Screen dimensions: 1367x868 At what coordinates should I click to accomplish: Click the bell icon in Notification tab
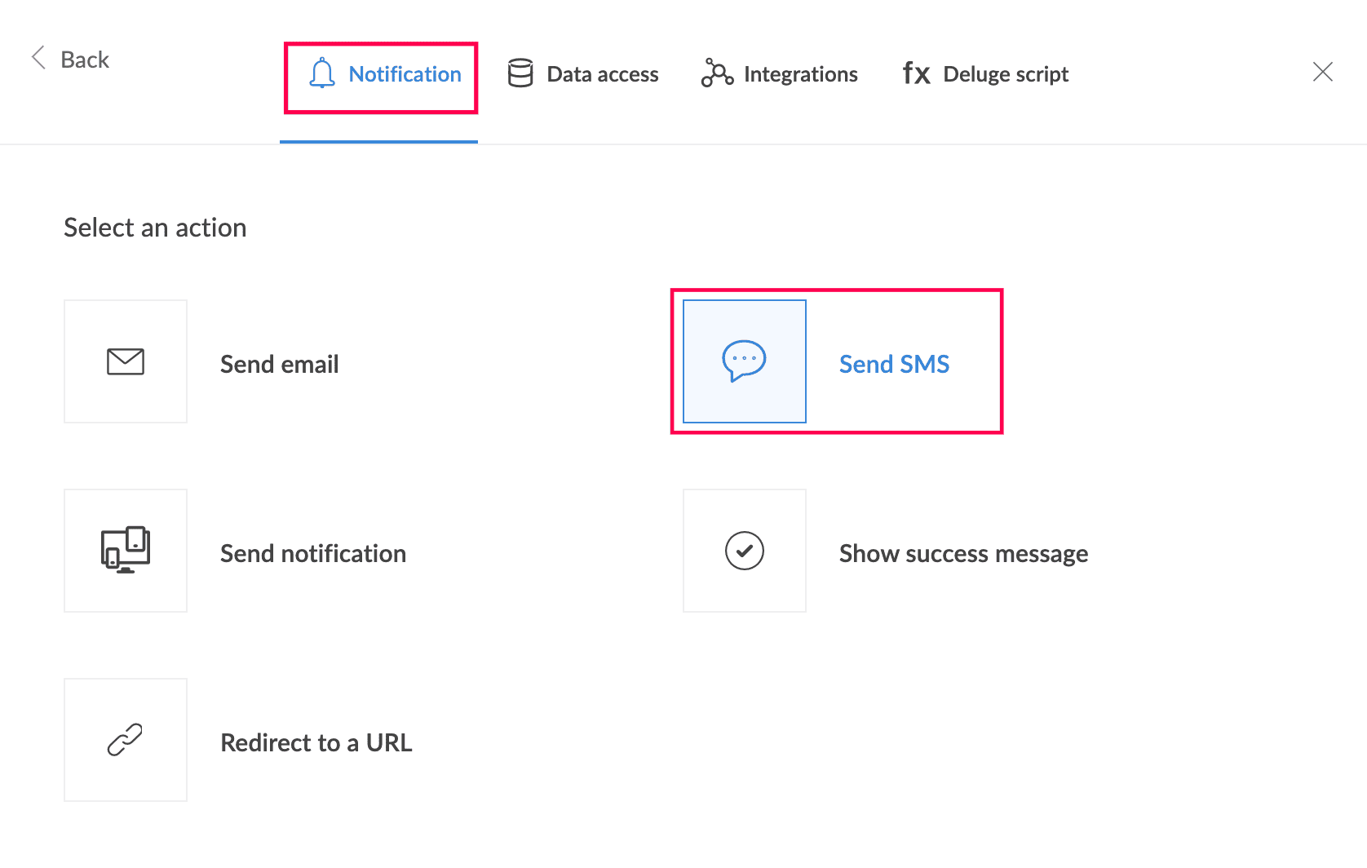click(x=322, y=73)
